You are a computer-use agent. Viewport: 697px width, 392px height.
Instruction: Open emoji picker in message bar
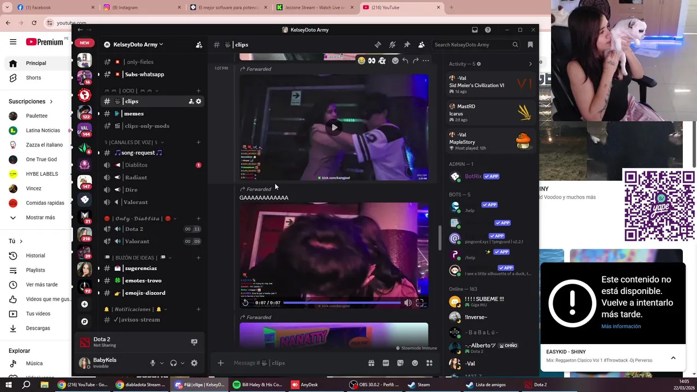415,363
